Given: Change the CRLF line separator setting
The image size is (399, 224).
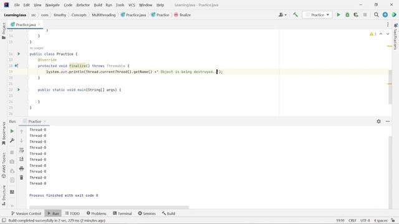Looking at the screenshot, I should pos(352,220).
